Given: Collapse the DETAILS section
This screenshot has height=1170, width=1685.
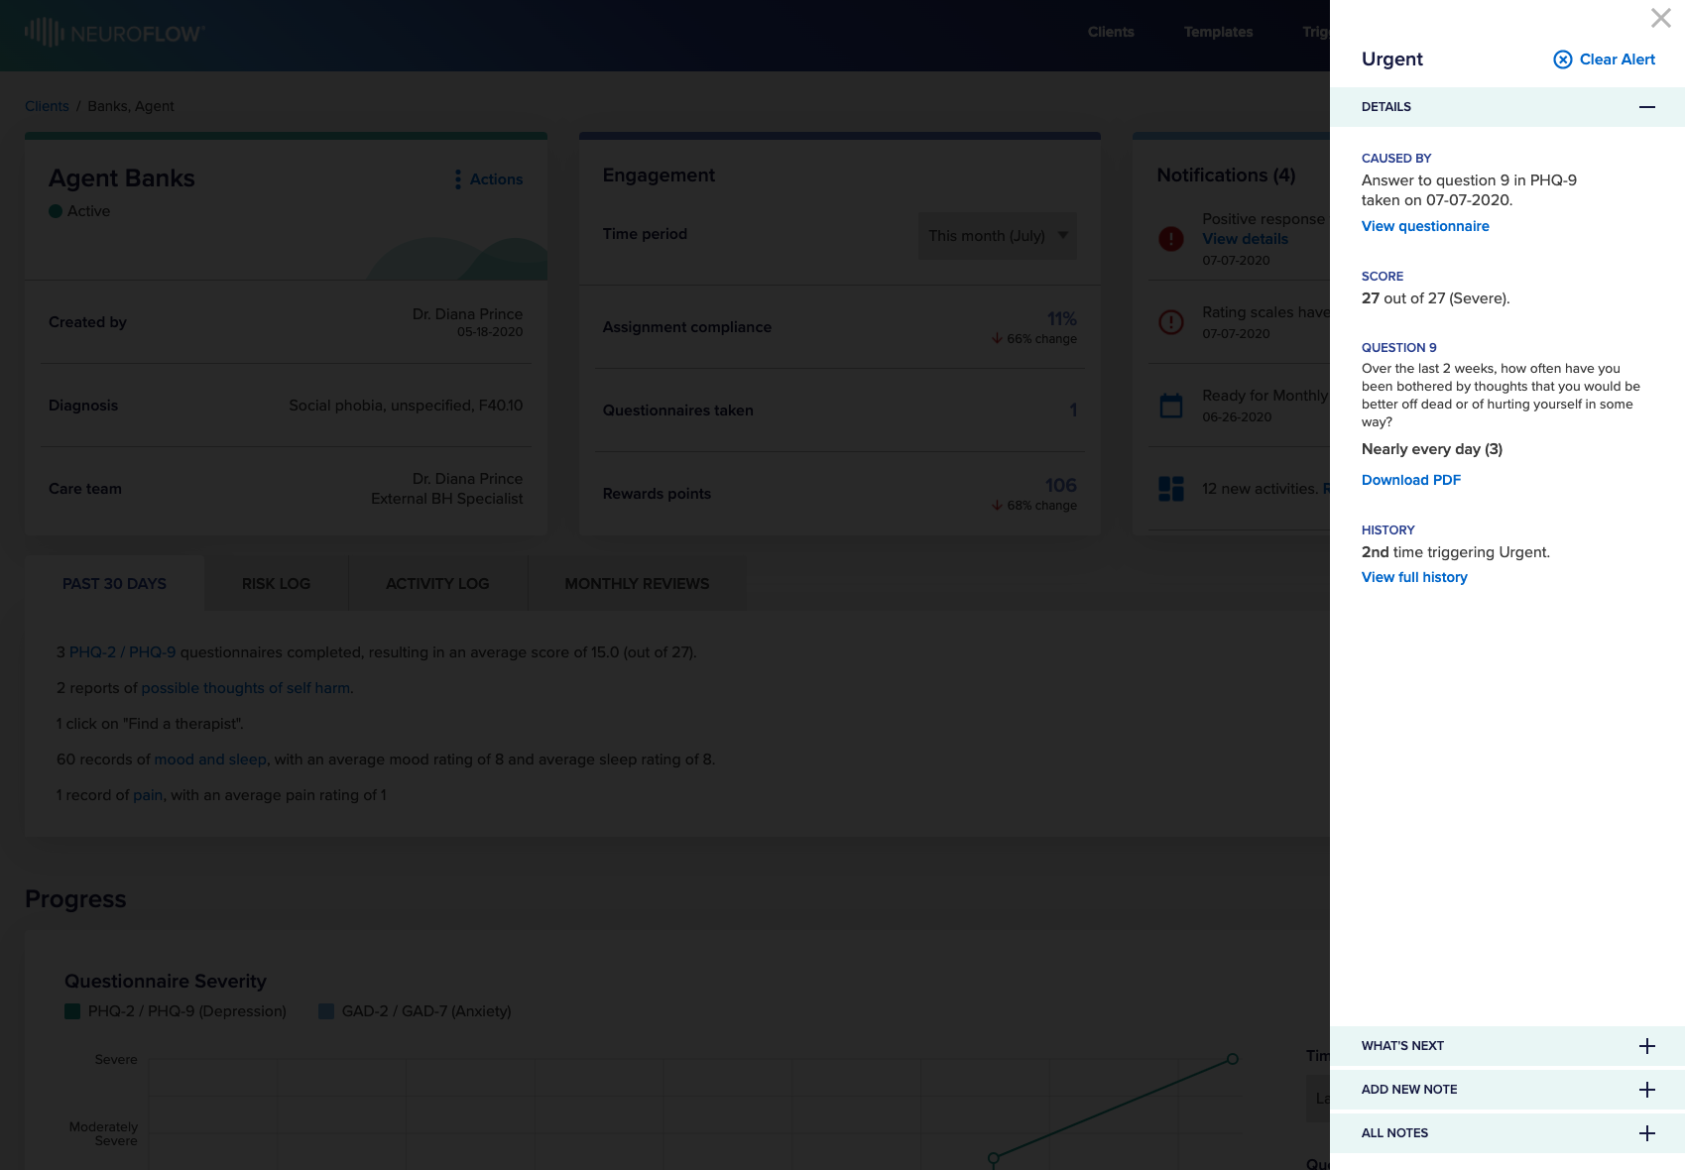Looking at the screenshot, I should tap(1647, 107).
